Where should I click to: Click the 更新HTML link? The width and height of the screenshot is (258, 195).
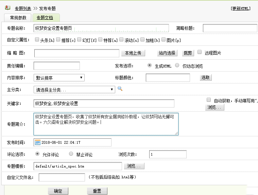pyautogui.click(x=240, y=9)
